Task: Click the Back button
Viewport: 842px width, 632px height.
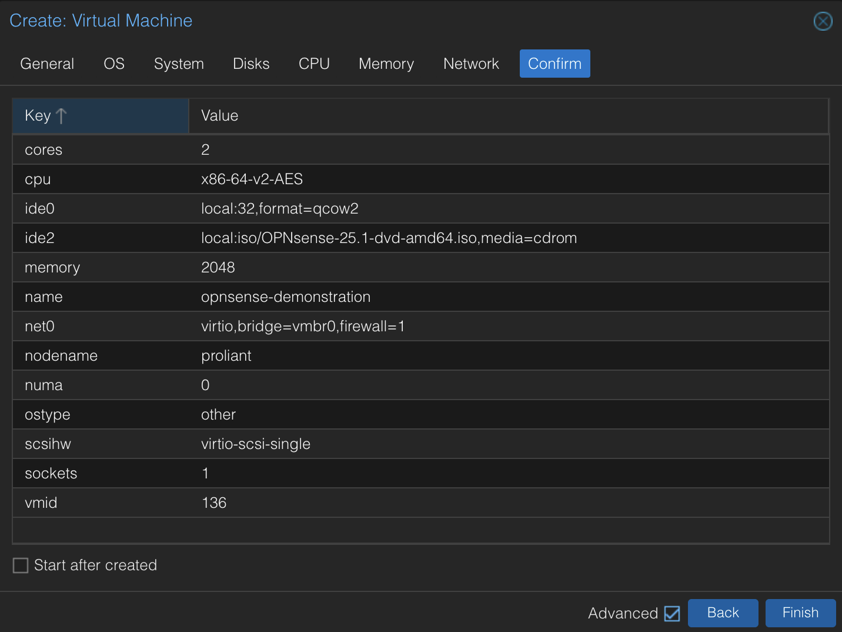Action: coord(723,613)
